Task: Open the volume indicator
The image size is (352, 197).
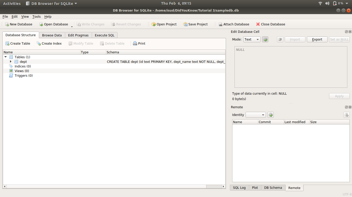Action: (x=327, y=3)
